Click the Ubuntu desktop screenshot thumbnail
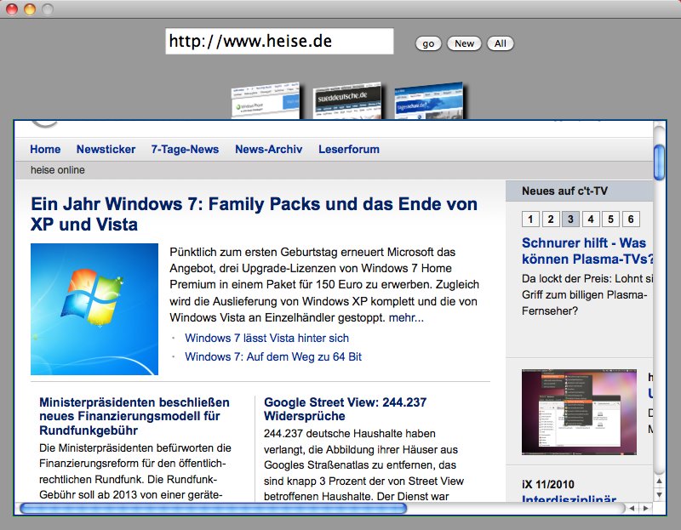Screen dimensions: 681x530 coord(579,412)
